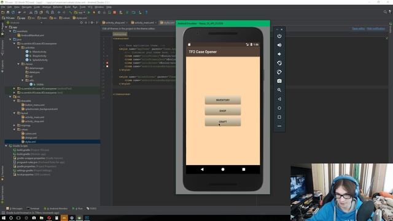Viewport: 393px width, 221px height.
Task: Collapse the java folder node
Action: [x=10, y=39]
